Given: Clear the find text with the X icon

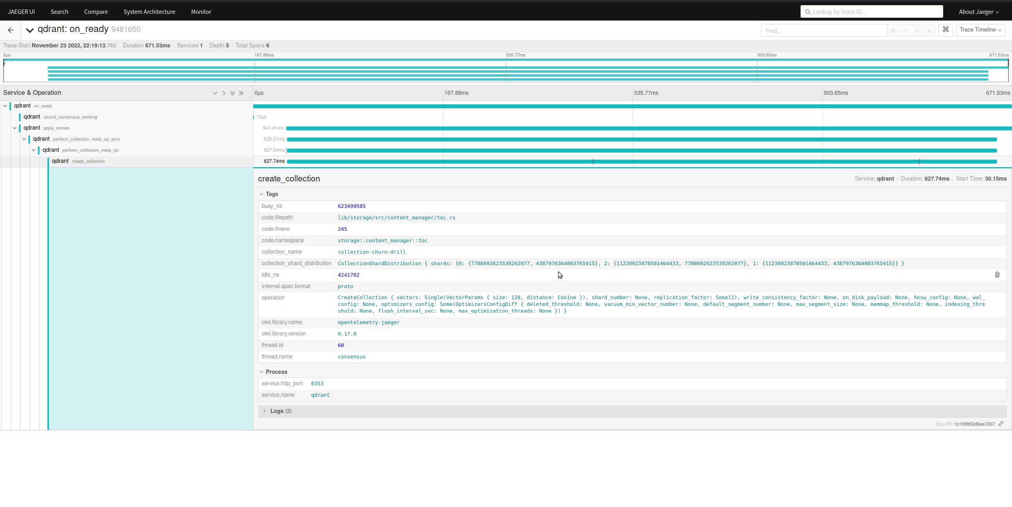Looking at the screenshot, I should [x=929, y=30].
